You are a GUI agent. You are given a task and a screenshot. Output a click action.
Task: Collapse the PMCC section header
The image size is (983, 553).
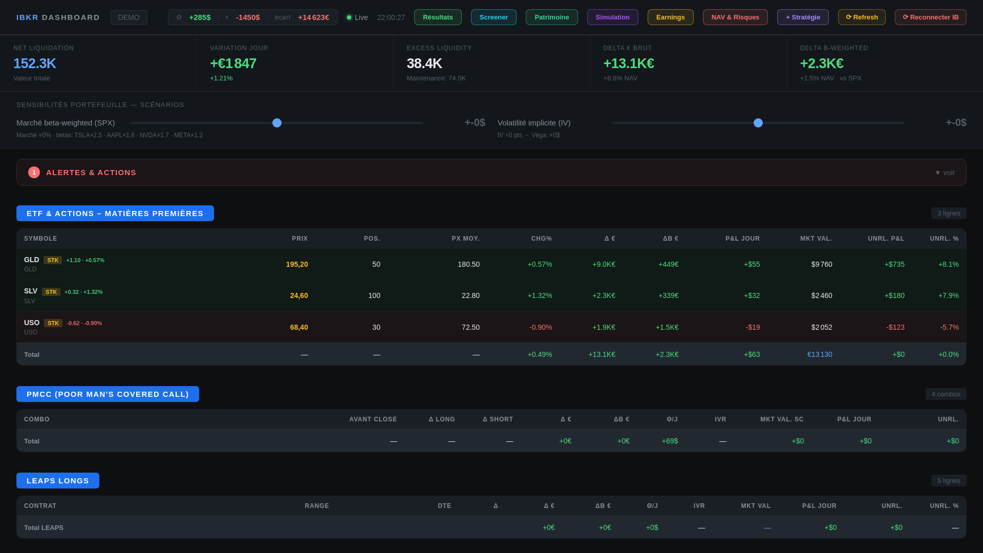tap(108, 394)
